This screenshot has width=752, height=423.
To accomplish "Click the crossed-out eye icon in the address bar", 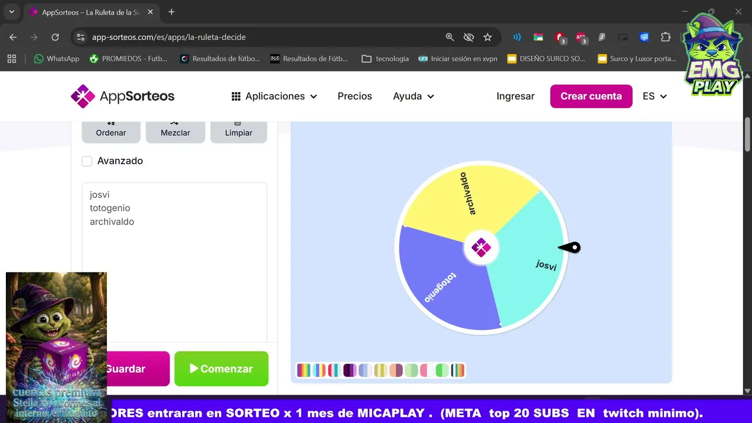I will (468, 37).
